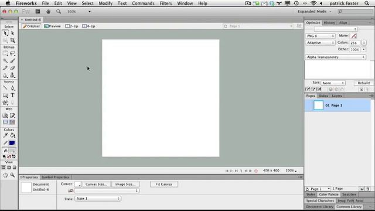
Task: Select the Subselection tool
Action: [x=12, y=33]
